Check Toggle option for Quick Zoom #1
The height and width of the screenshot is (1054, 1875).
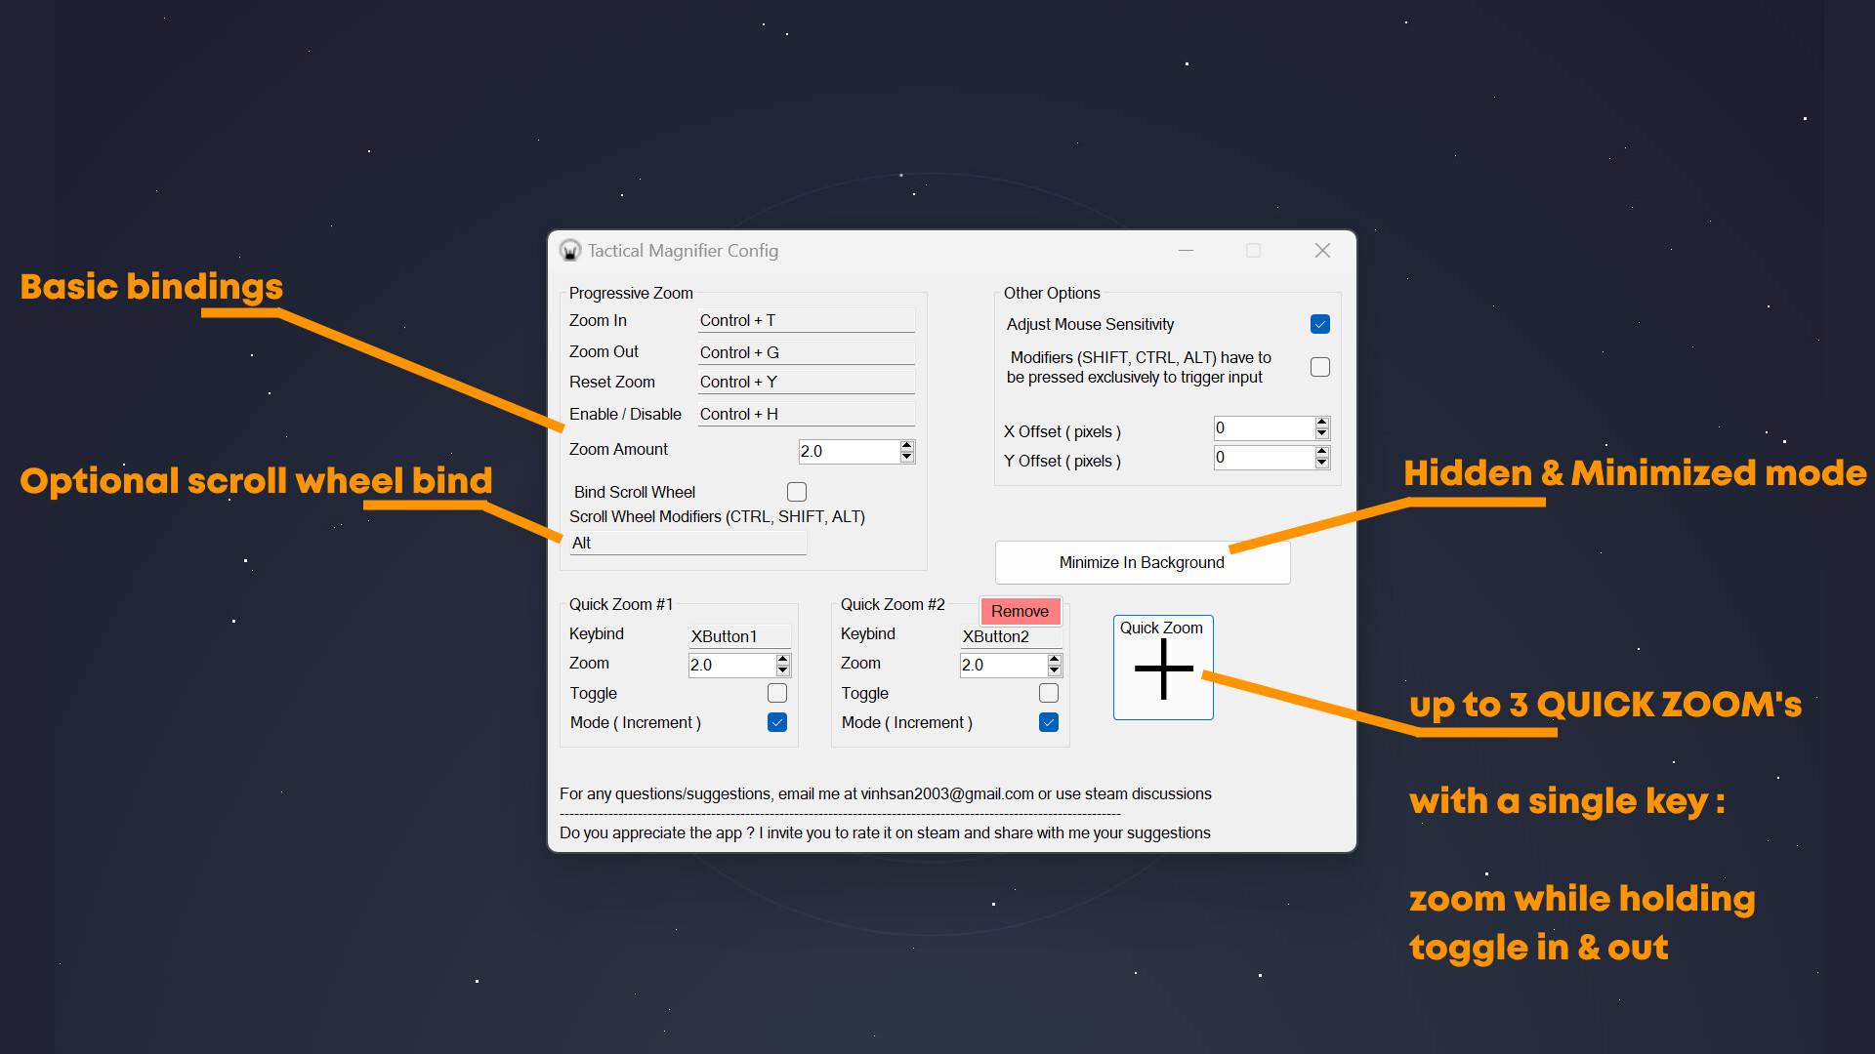pyautogui.click(x=777, y=693)
